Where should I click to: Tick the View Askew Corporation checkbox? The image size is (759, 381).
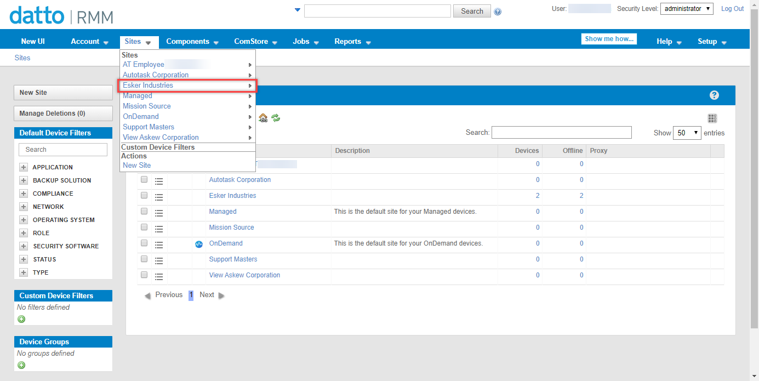point(144,275)
